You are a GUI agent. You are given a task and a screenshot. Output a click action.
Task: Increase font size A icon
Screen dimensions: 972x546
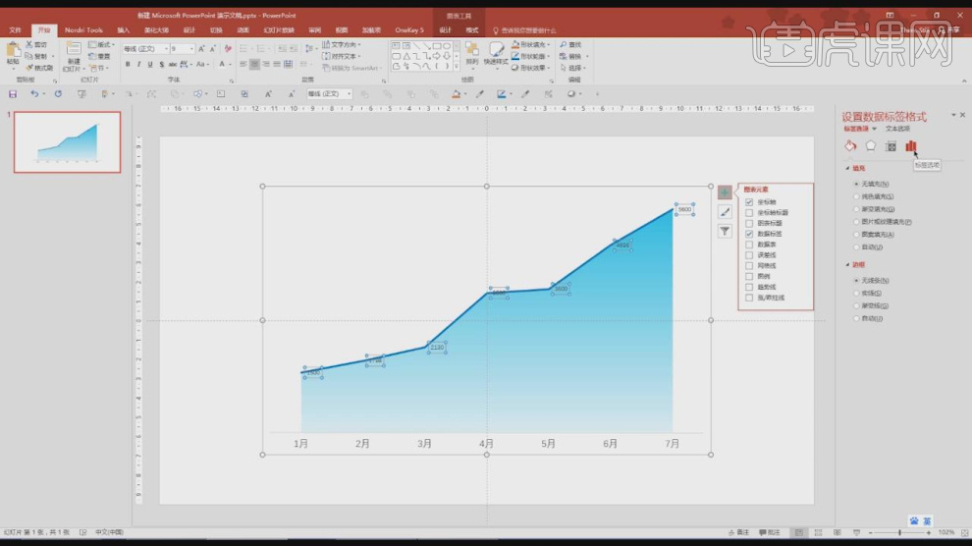201,48
